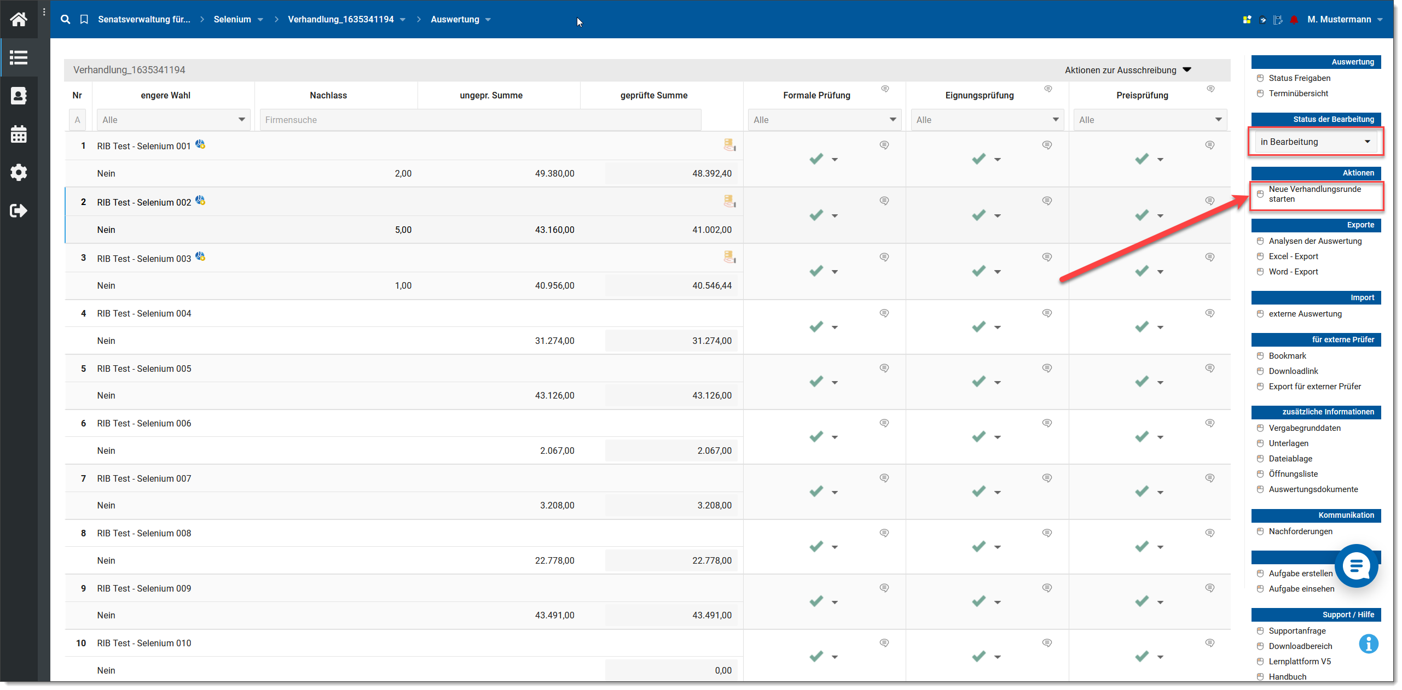Open the Formale Prüfung filter dropdown
The height and width of the screenshot is (690, 1402).
[825, 120]
